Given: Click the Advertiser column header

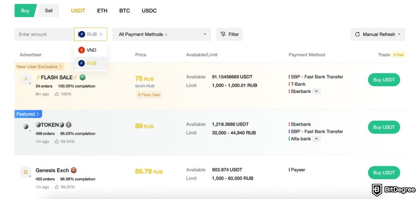Looking at the screenshot, I should [31, 55].
